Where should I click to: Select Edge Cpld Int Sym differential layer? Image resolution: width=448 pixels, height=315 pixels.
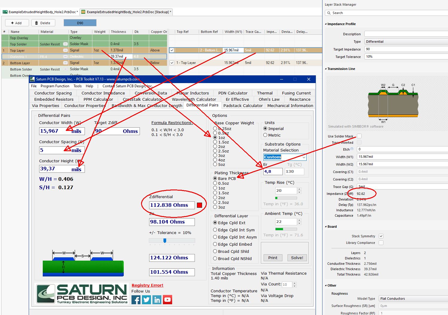[215, 230]
